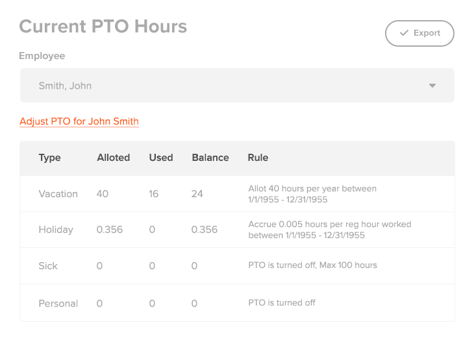
Task: Click the Holiday alloted value 0.356
Action: coord(110,230)
